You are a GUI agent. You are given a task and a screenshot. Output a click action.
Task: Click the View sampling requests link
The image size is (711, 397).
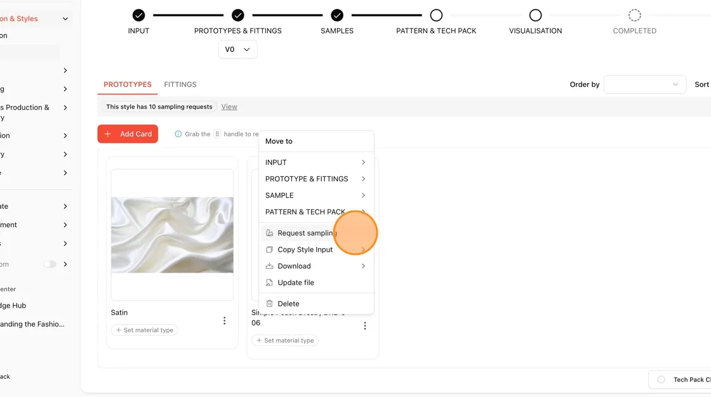tap(229, 107)
